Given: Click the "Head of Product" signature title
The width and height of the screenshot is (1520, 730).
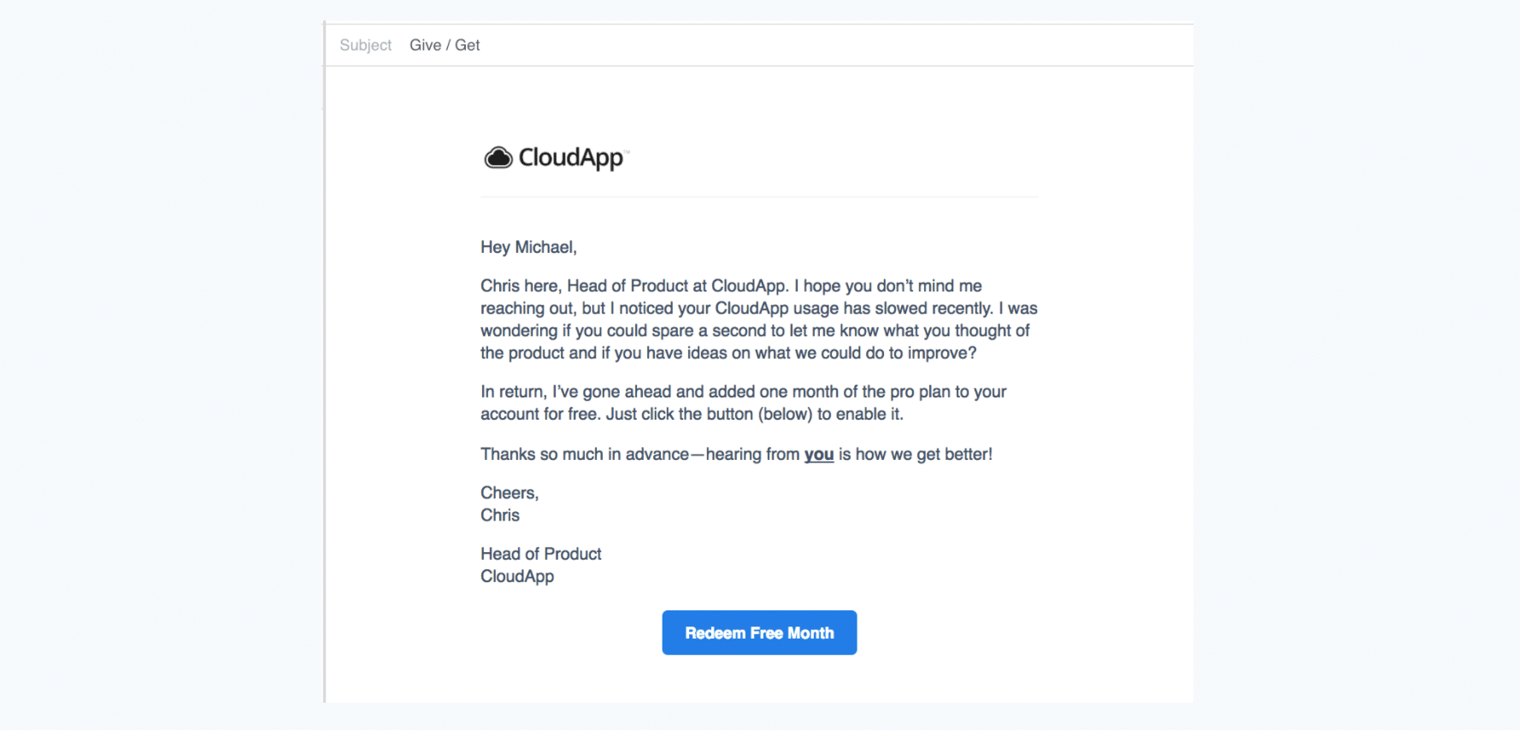Looking at the screenshot, I should coord(541,554).
